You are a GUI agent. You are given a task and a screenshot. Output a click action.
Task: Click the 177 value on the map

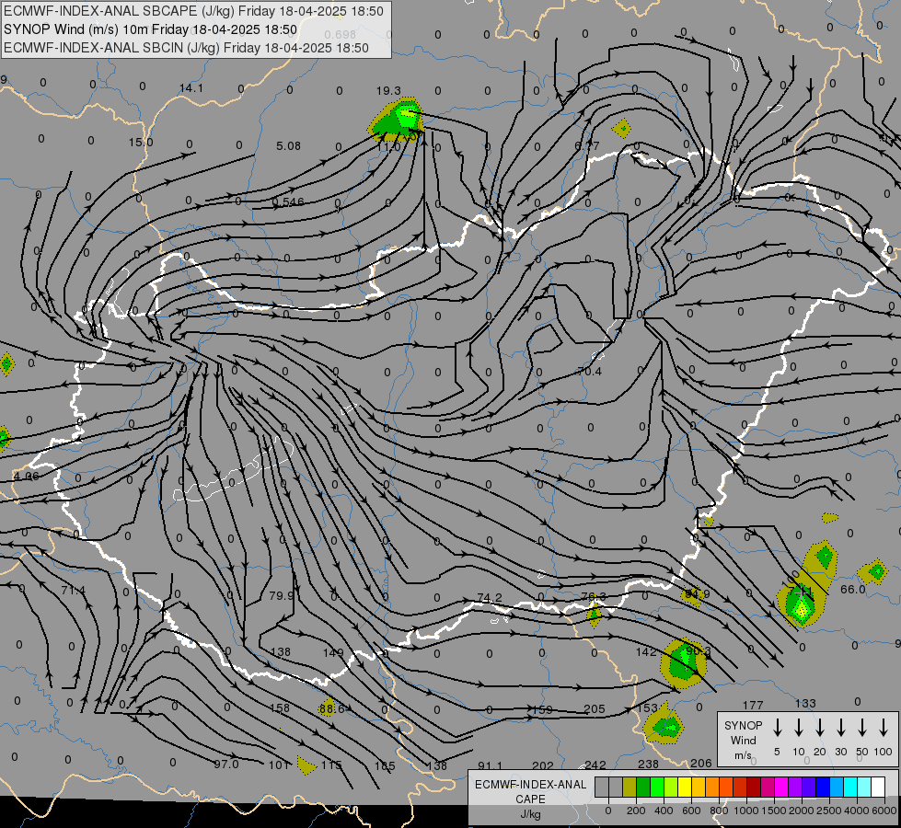[x=753, y=705]
